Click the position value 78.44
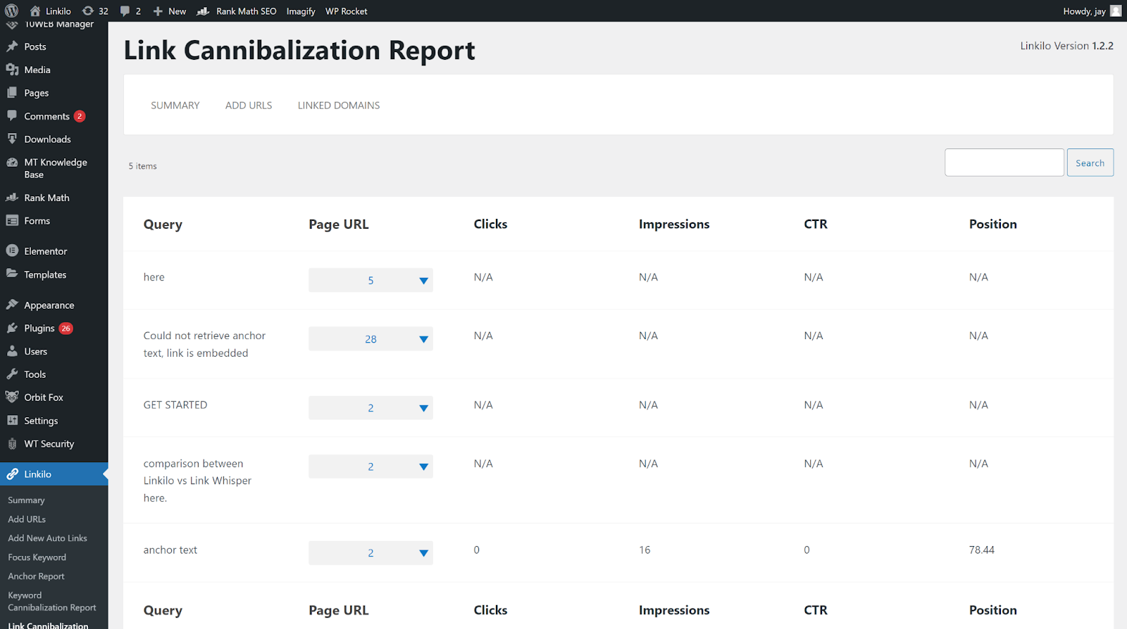The height and width of the screenshot is (629, 1127). (982, 550)
